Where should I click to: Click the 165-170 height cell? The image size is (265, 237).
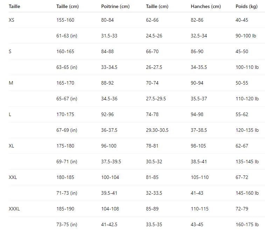tap(65, 83)
